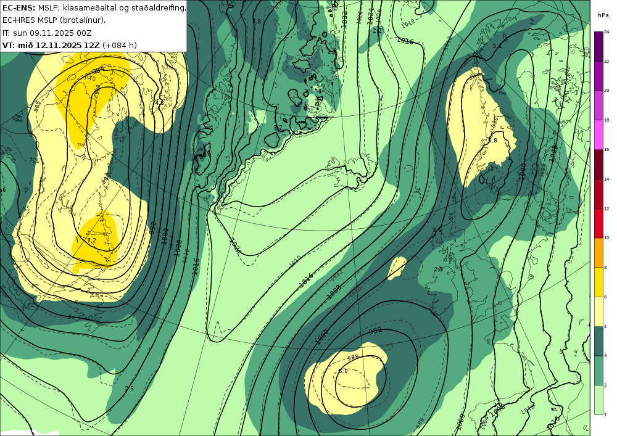Click the purple 20–22 hPa legend swatch
The height and width of the screenshot is (436, 617).
click(x=598, y=75)
